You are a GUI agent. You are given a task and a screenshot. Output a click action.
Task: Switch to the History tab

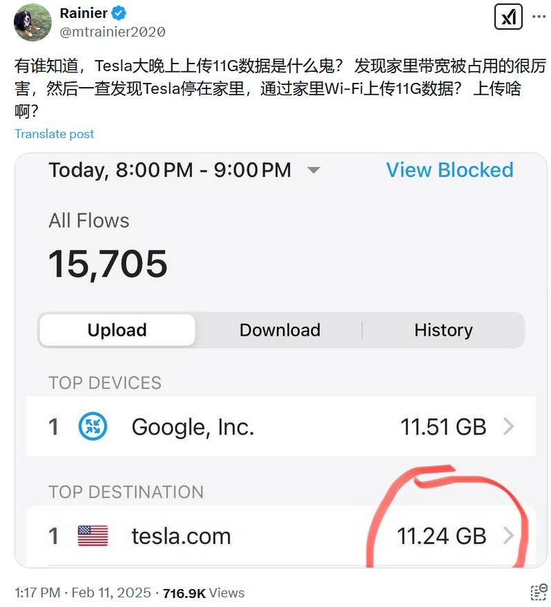pos(443,330)
